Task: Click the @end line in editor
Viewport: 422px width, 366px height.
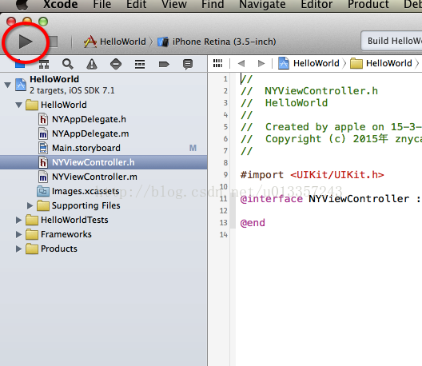Action: click(x=253, y=223)
